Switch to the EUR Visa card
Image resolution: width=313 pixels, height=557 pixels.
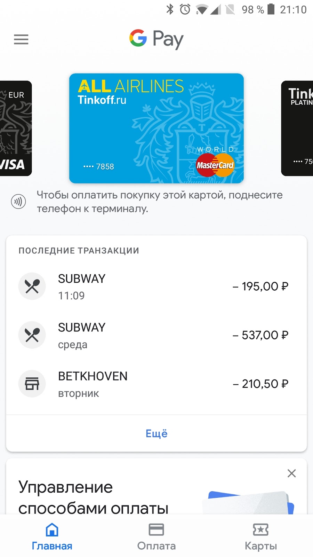click(16, 128)
